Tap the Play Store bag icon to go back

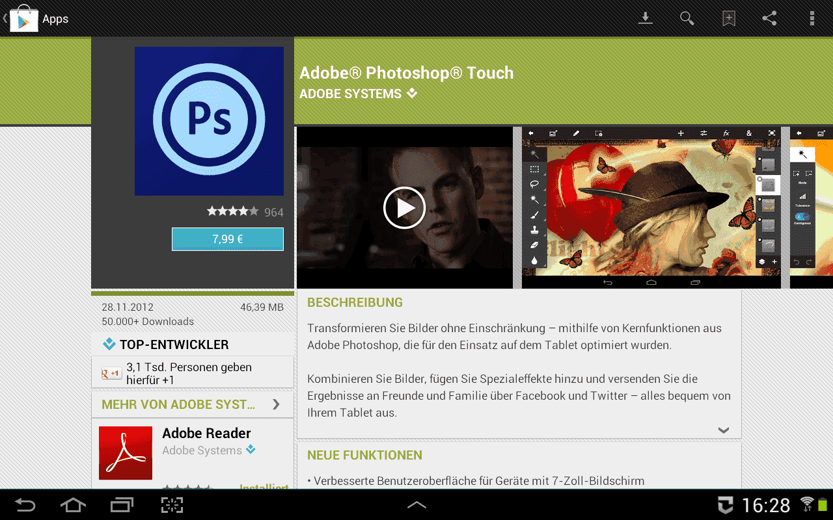23,18
